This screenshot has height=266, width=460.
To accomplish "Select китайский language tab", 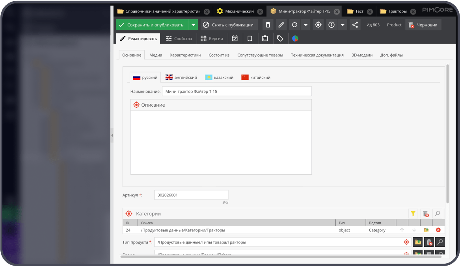I will [256, 78].
